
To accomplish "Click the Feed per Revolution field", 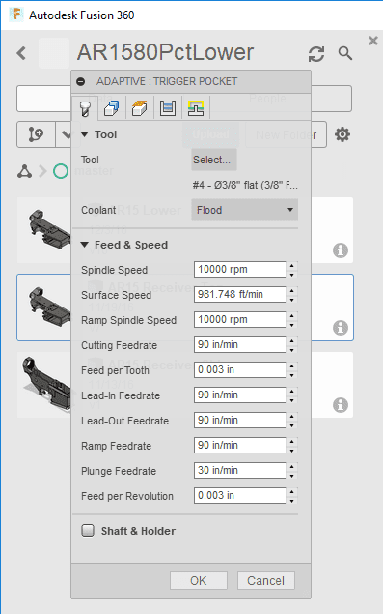I will pyautogui.click(x=240, y=495).
